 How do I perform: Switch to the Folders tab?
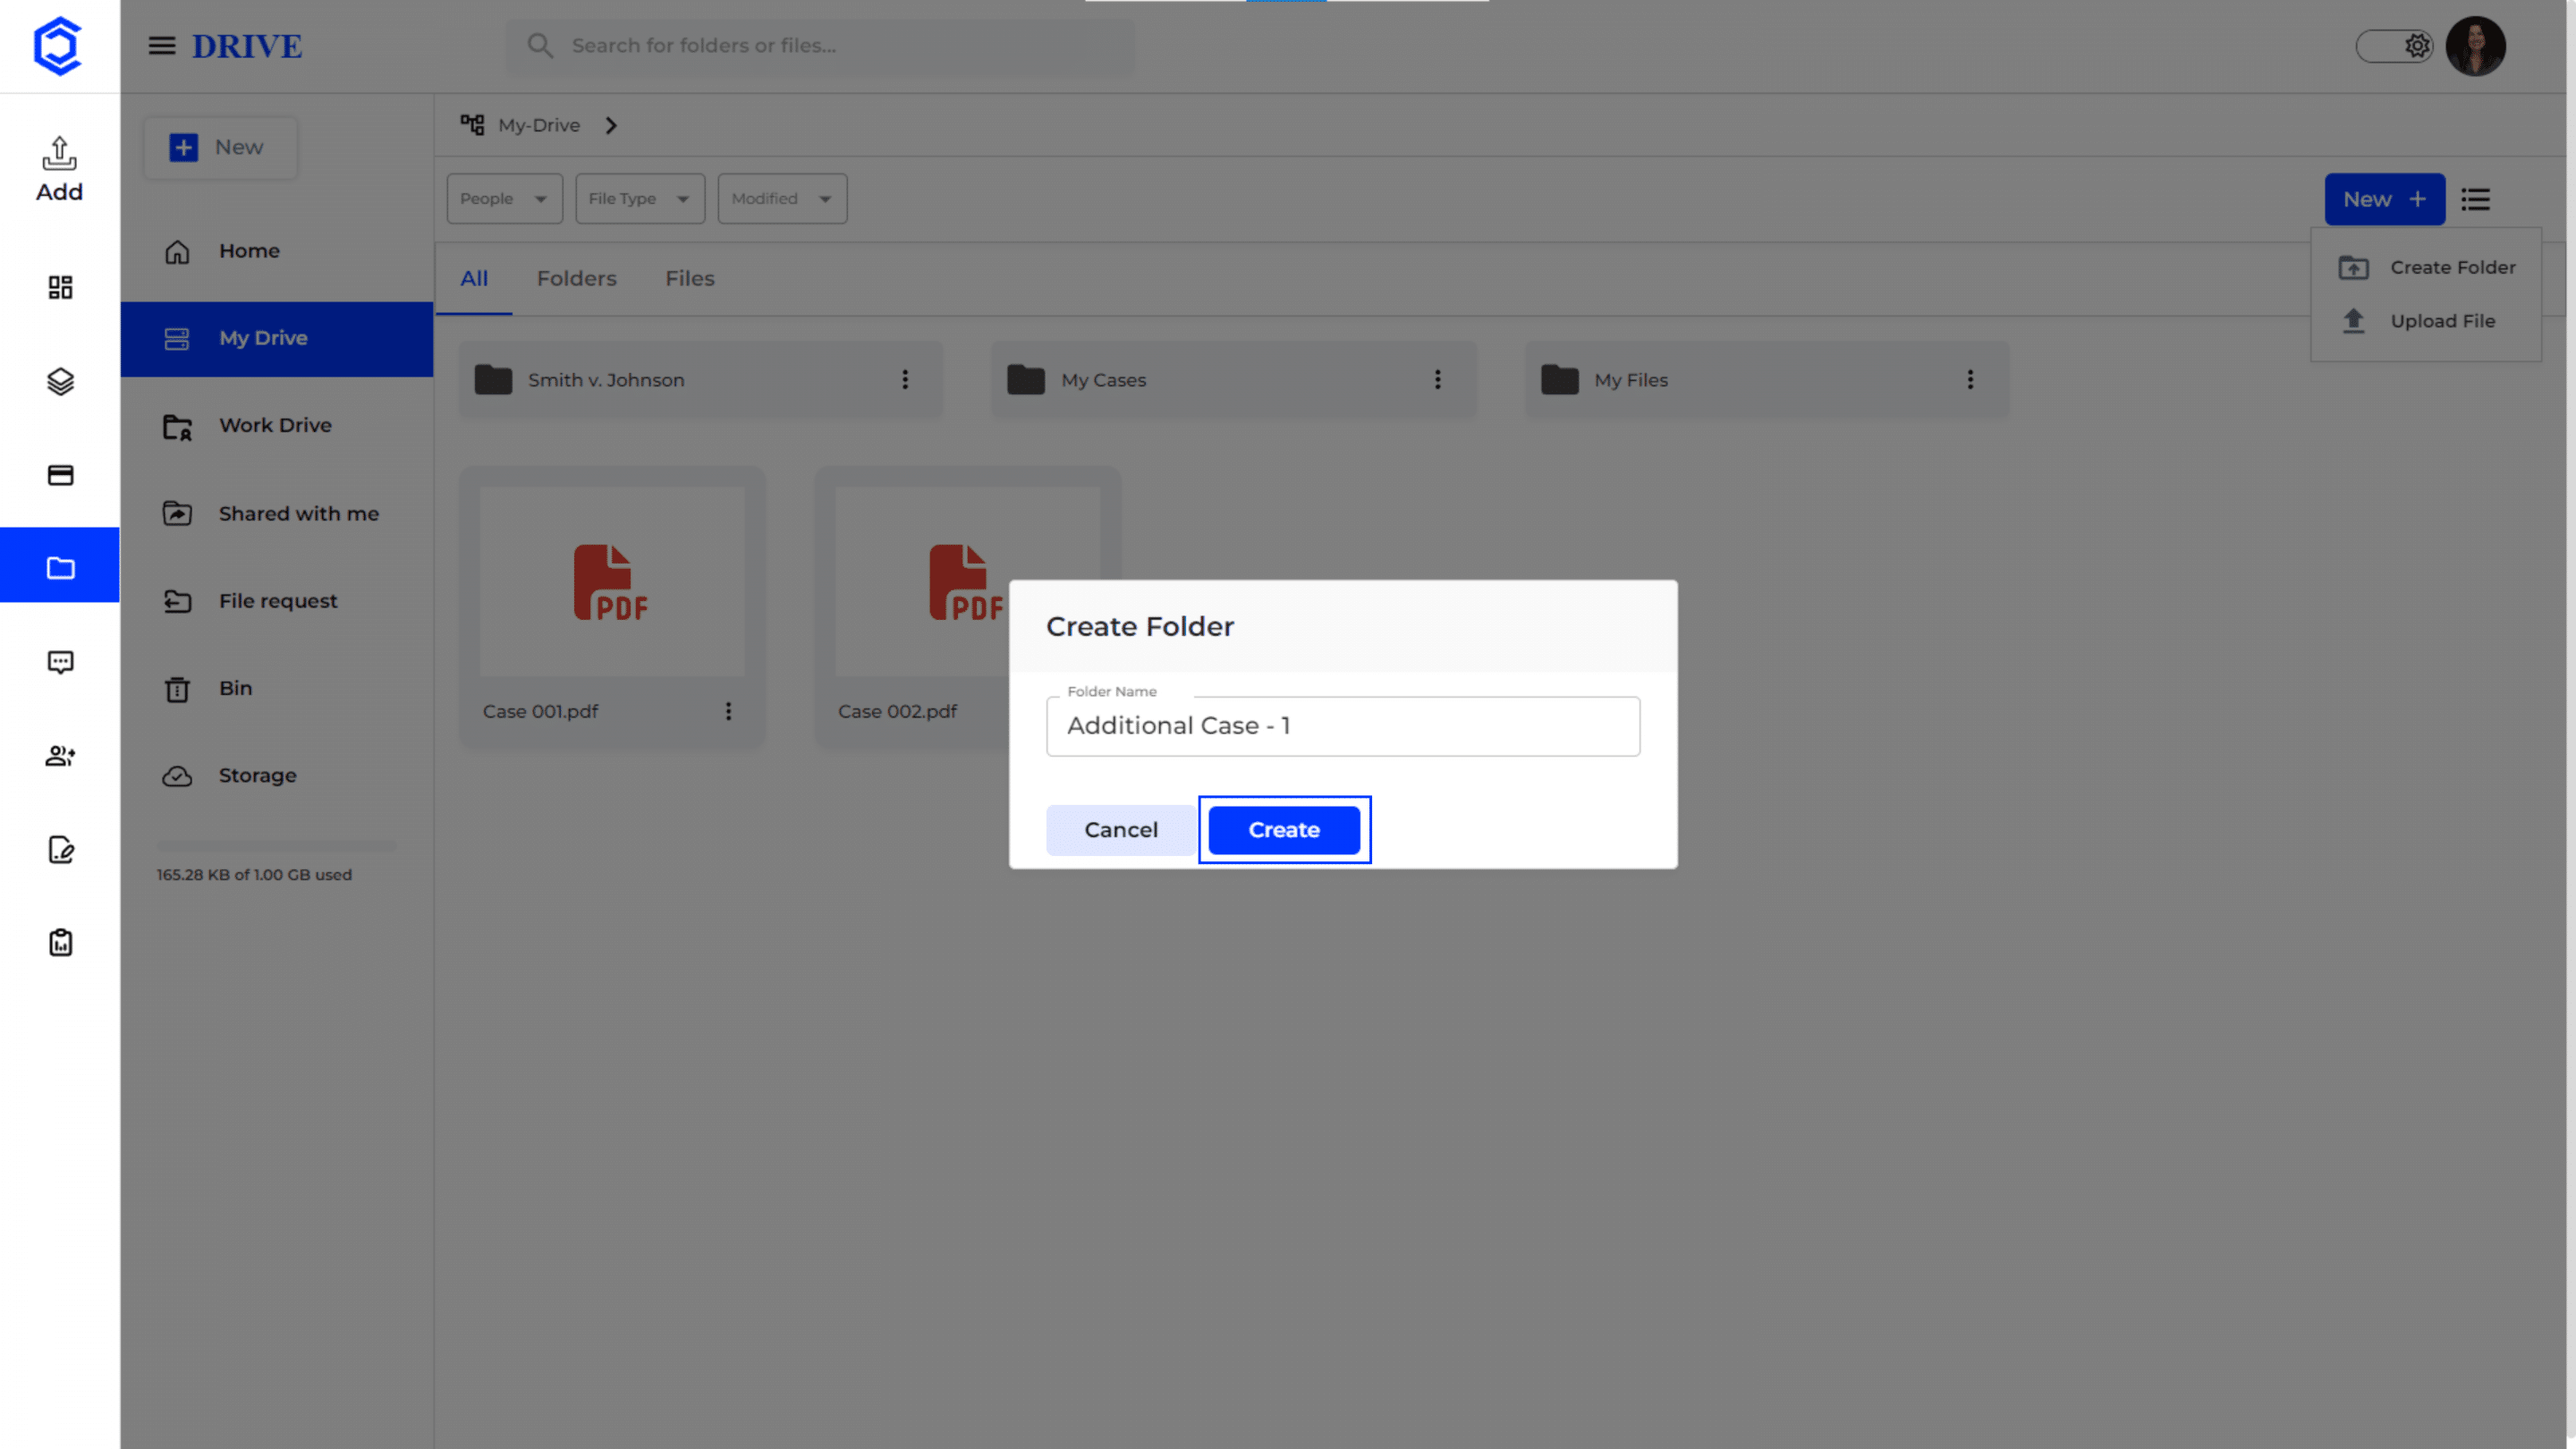click(577, 279)
